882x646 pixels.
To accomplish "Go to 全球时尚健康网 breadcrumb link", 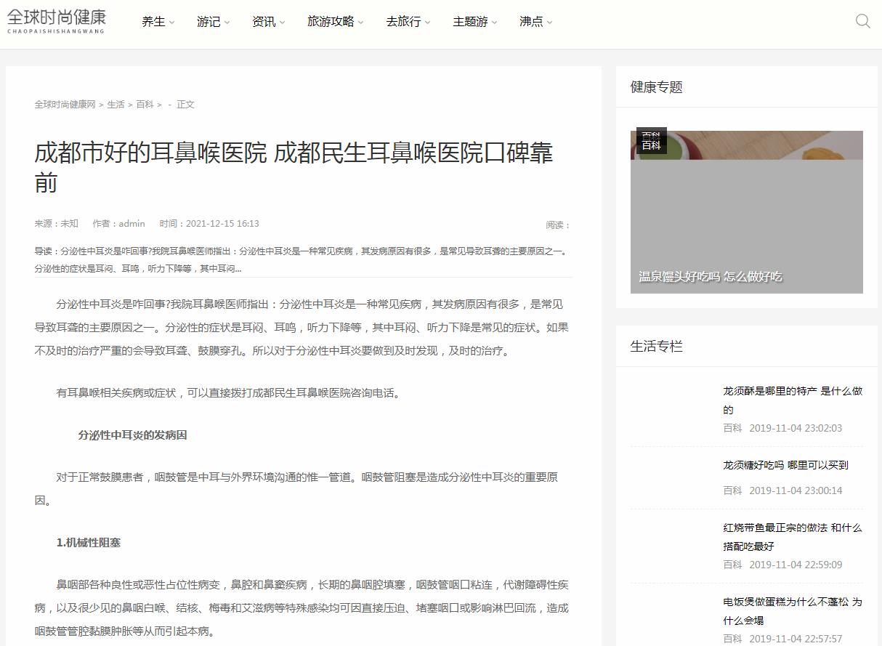I will 65,105.
